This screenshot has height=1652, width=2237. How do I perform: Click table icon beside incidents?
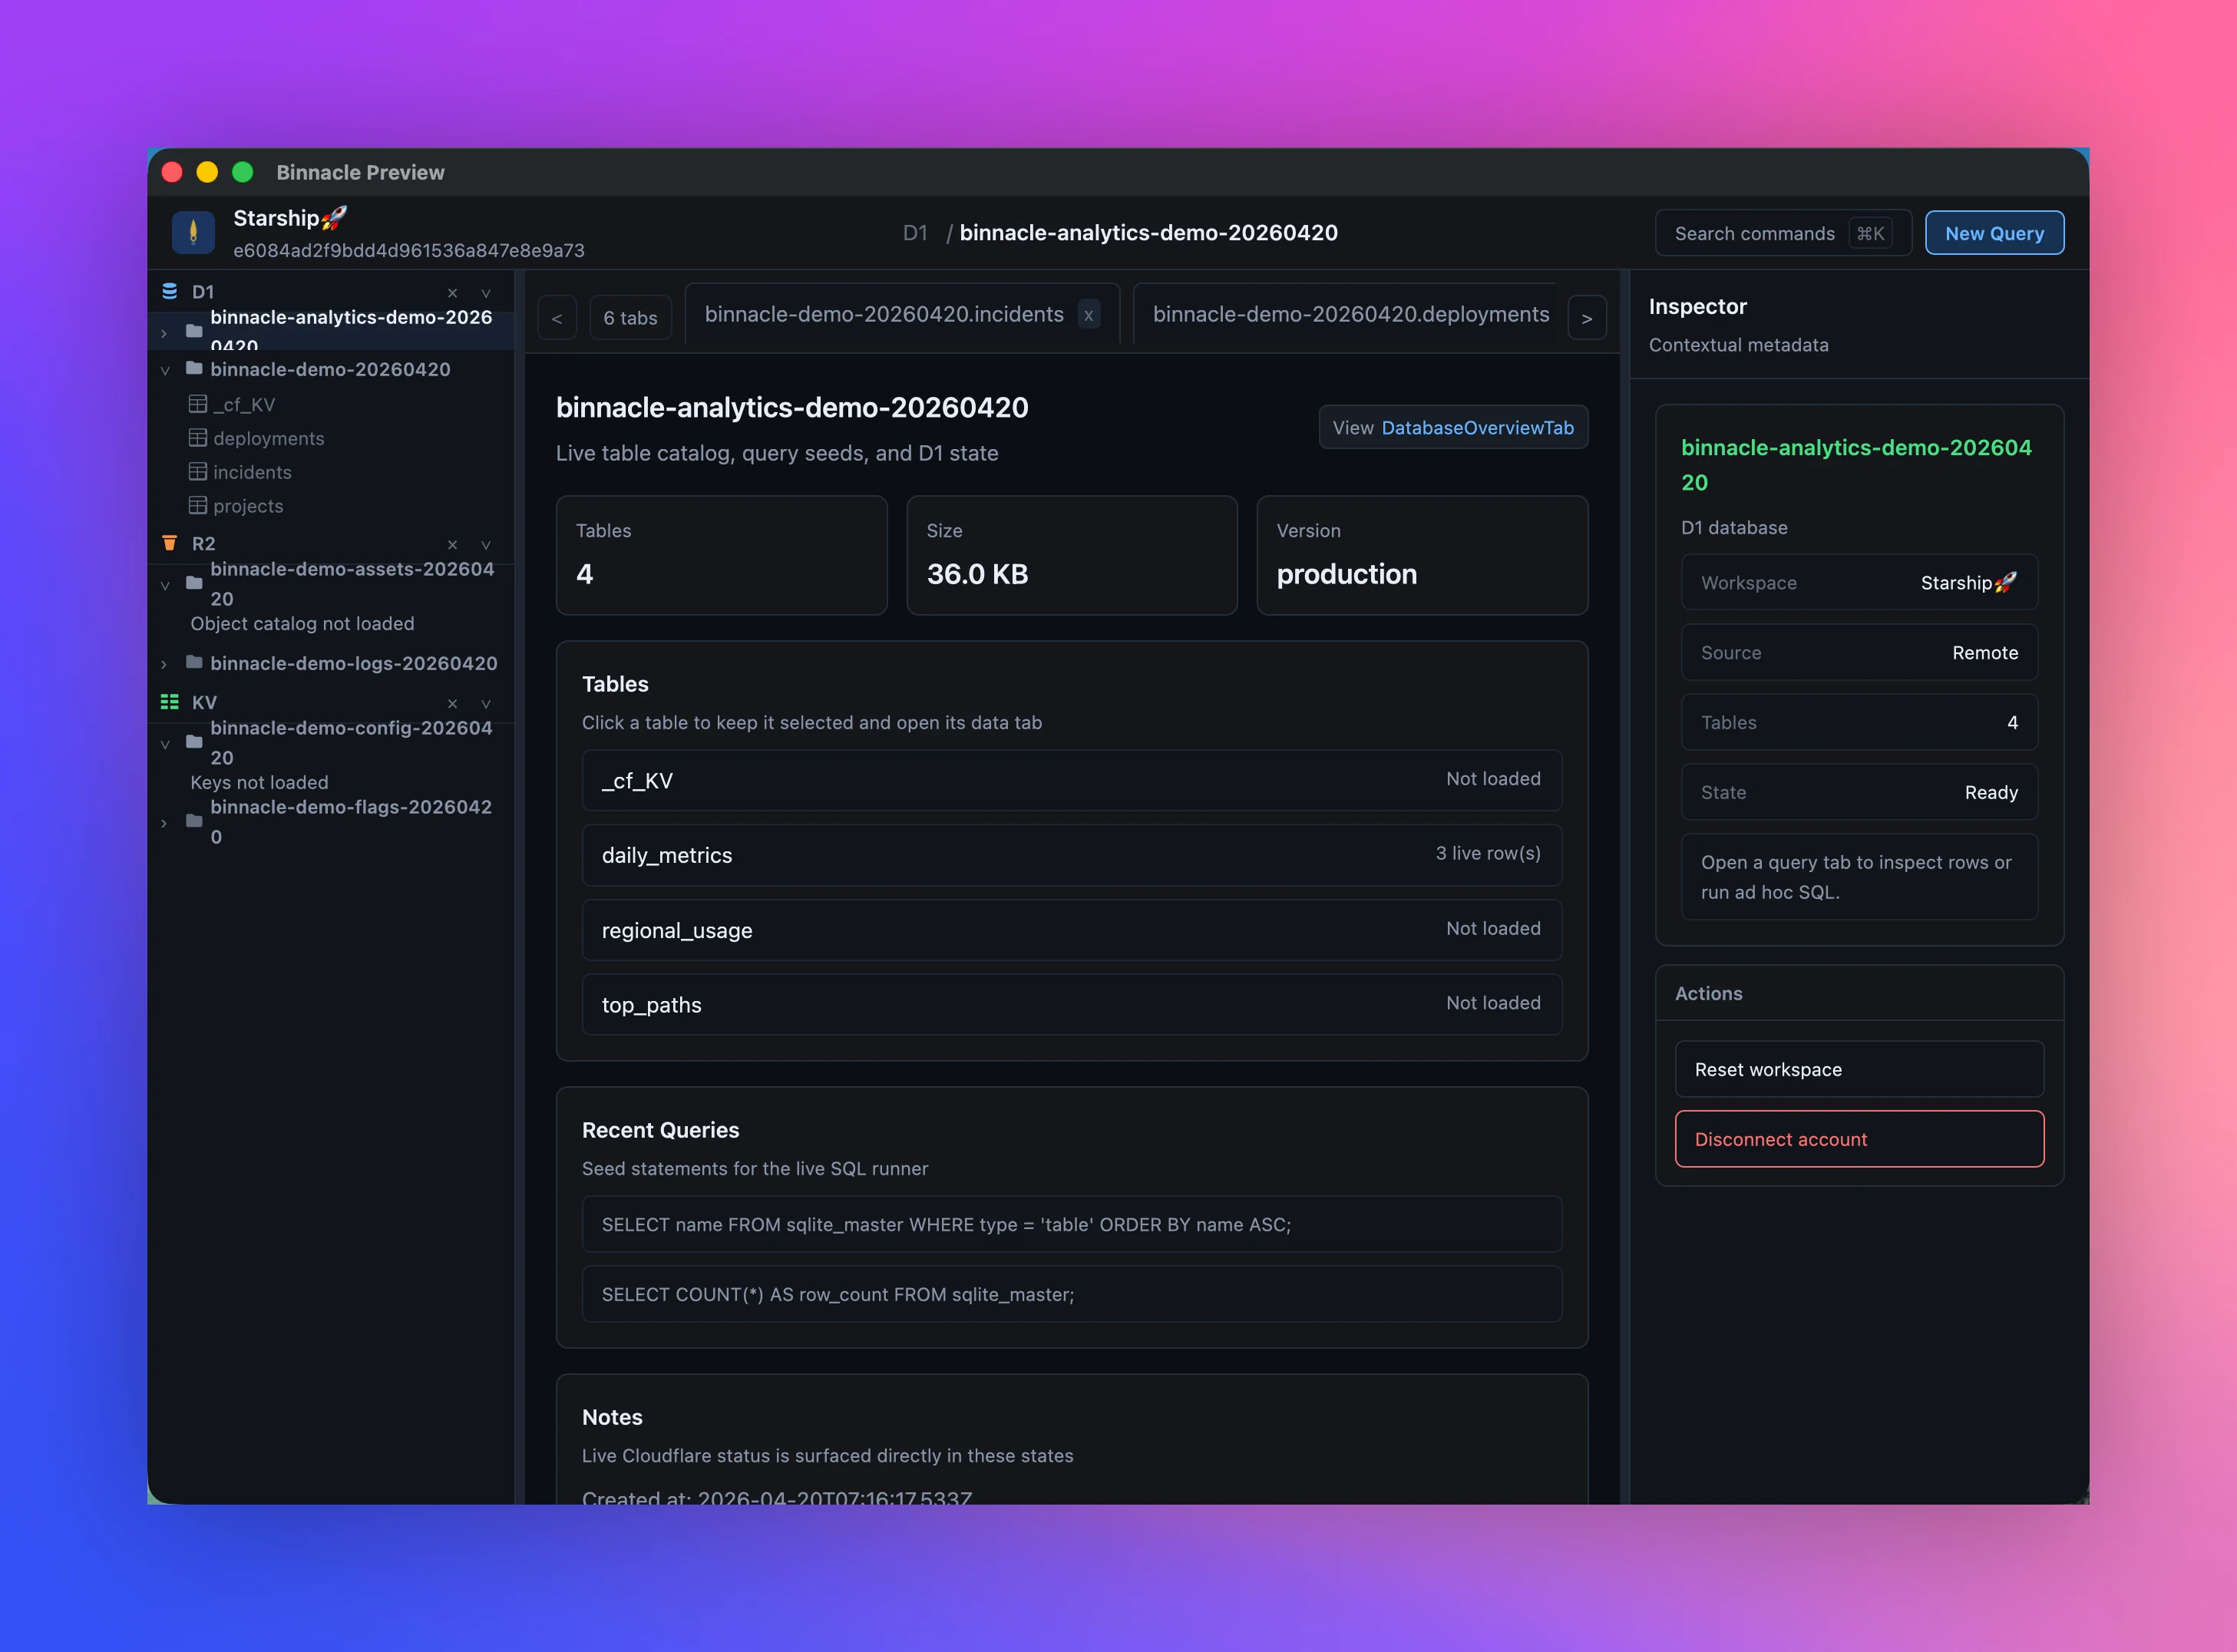tap(198, 472)
